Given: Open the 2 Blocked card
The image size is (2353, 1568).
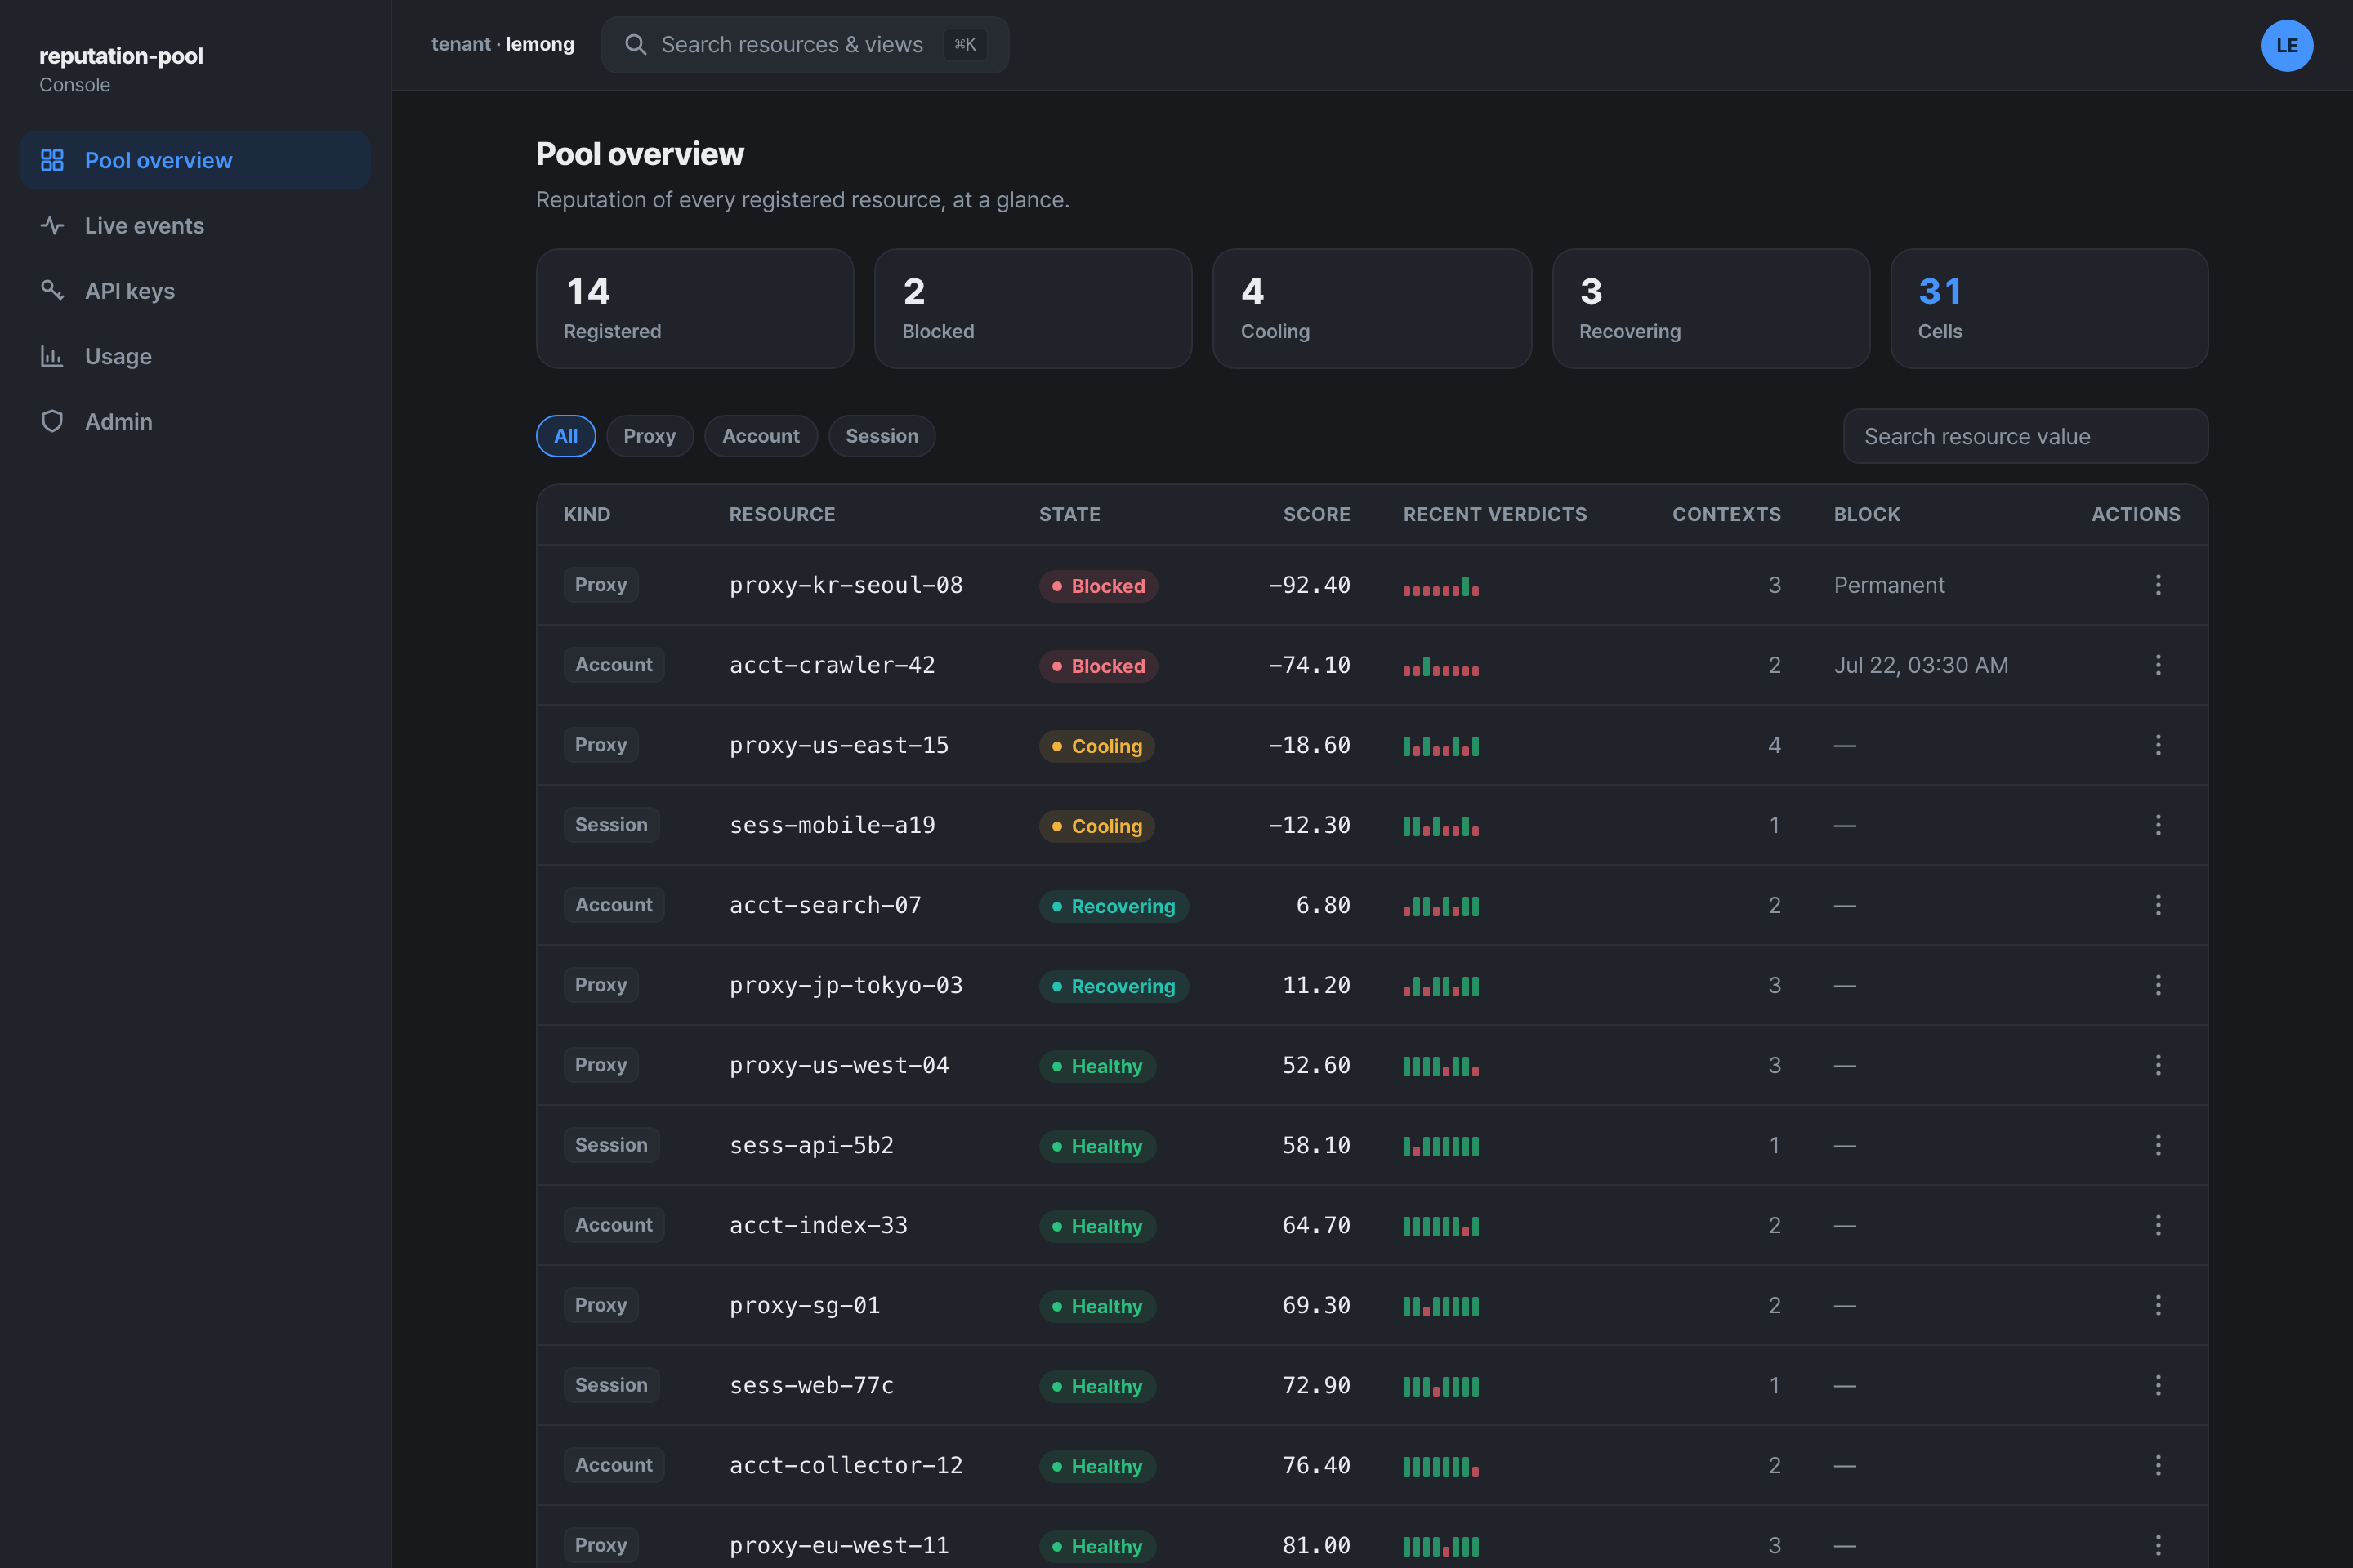Looking at the screenshot, I should click(x=1033, y=308).
